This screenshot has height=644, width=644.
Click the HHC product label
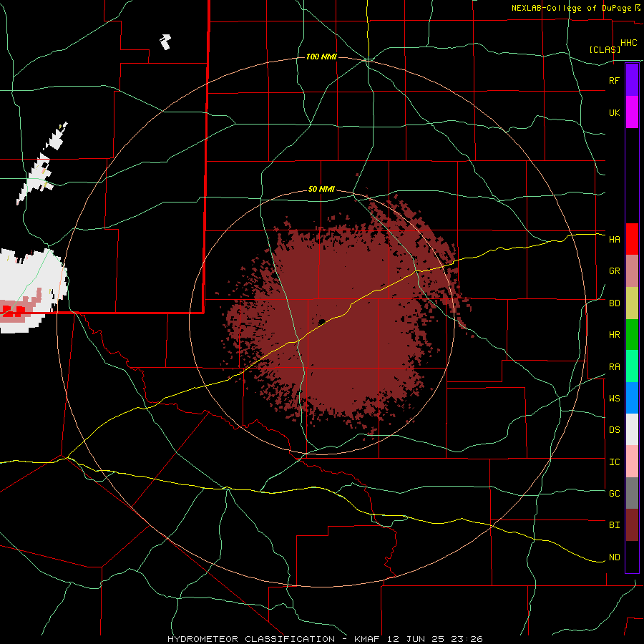[629, 43]
